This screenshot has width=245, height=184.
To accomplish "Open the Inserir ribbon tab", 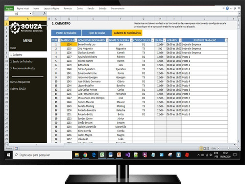I will 36,8.
